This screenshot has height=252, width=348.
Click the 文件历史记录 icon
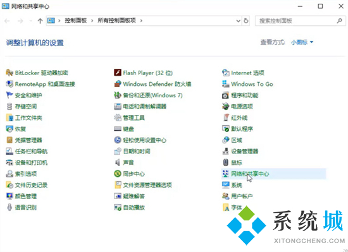[x=9, y=185]
